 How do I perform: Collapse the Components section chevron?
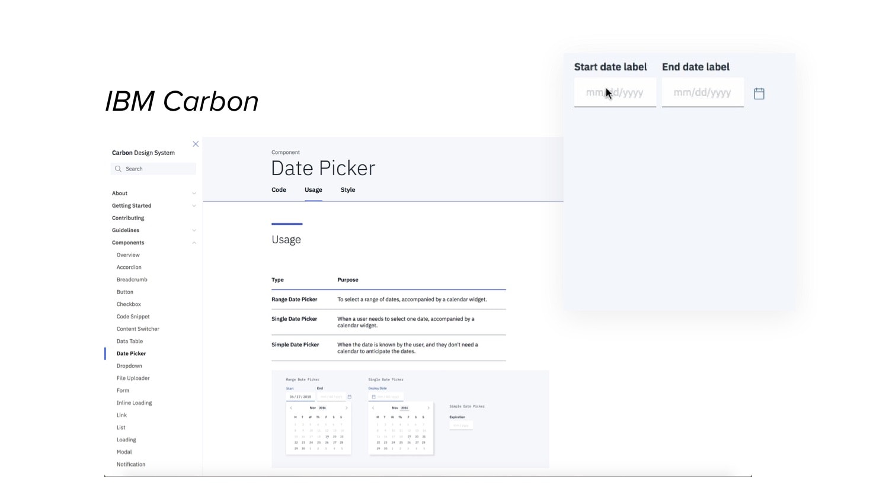pos(194,243)
